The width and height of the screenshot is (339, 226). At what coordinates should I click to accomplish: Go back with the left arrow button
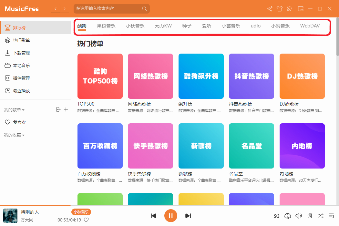point(56,9)
